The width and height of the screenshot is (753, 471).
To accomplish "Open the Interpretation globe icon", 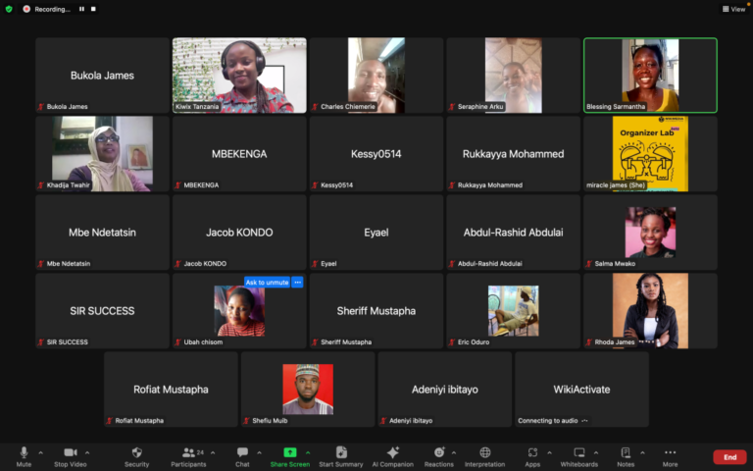I will (x=485, y=452).
